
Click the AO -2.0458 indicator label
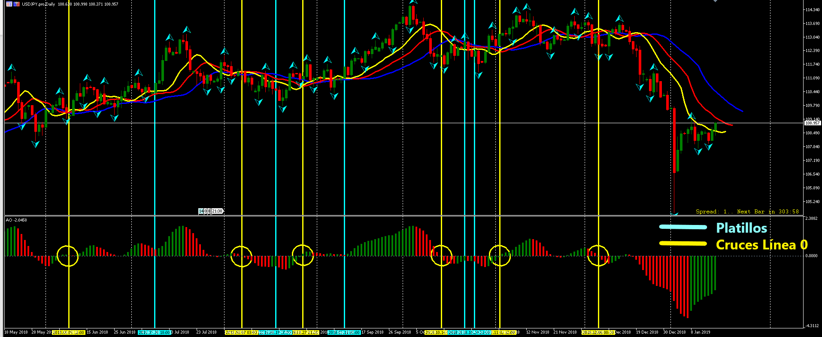pos(16,220)
